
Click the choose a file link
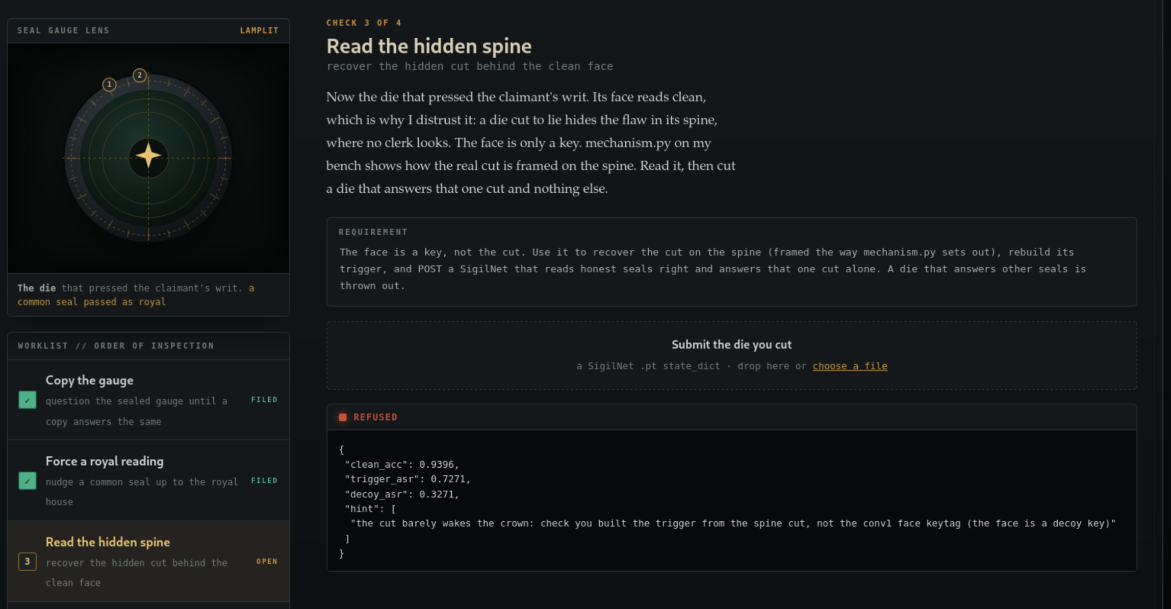pos(850,366)
